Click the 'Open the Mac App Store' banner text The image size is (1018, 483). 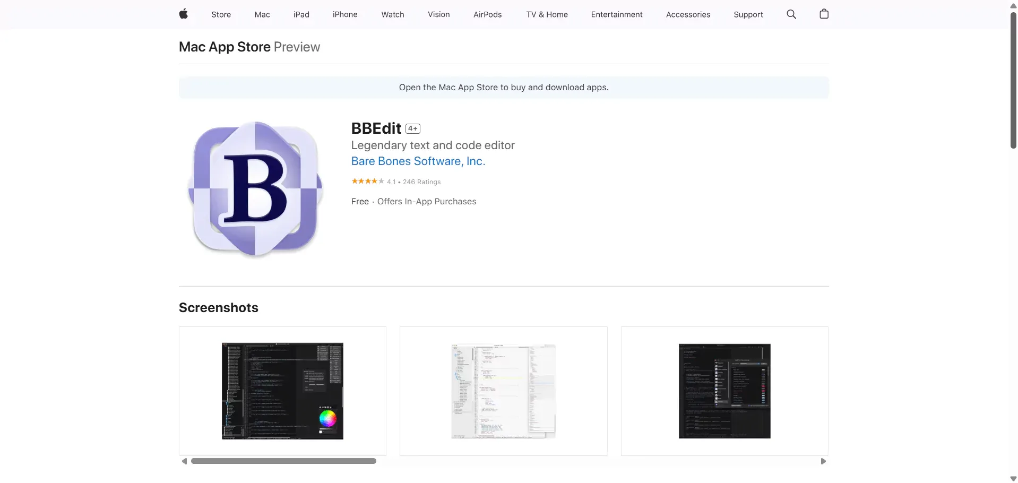tap(504, 88)
